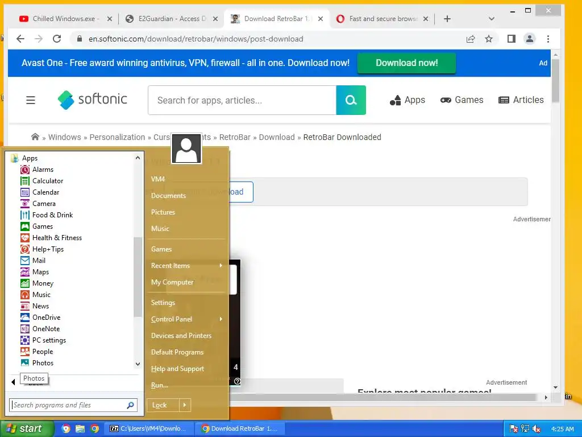Viewport: 582px width, 437px height.
Task: Open Food & Drink app
Action: [52, 215]
